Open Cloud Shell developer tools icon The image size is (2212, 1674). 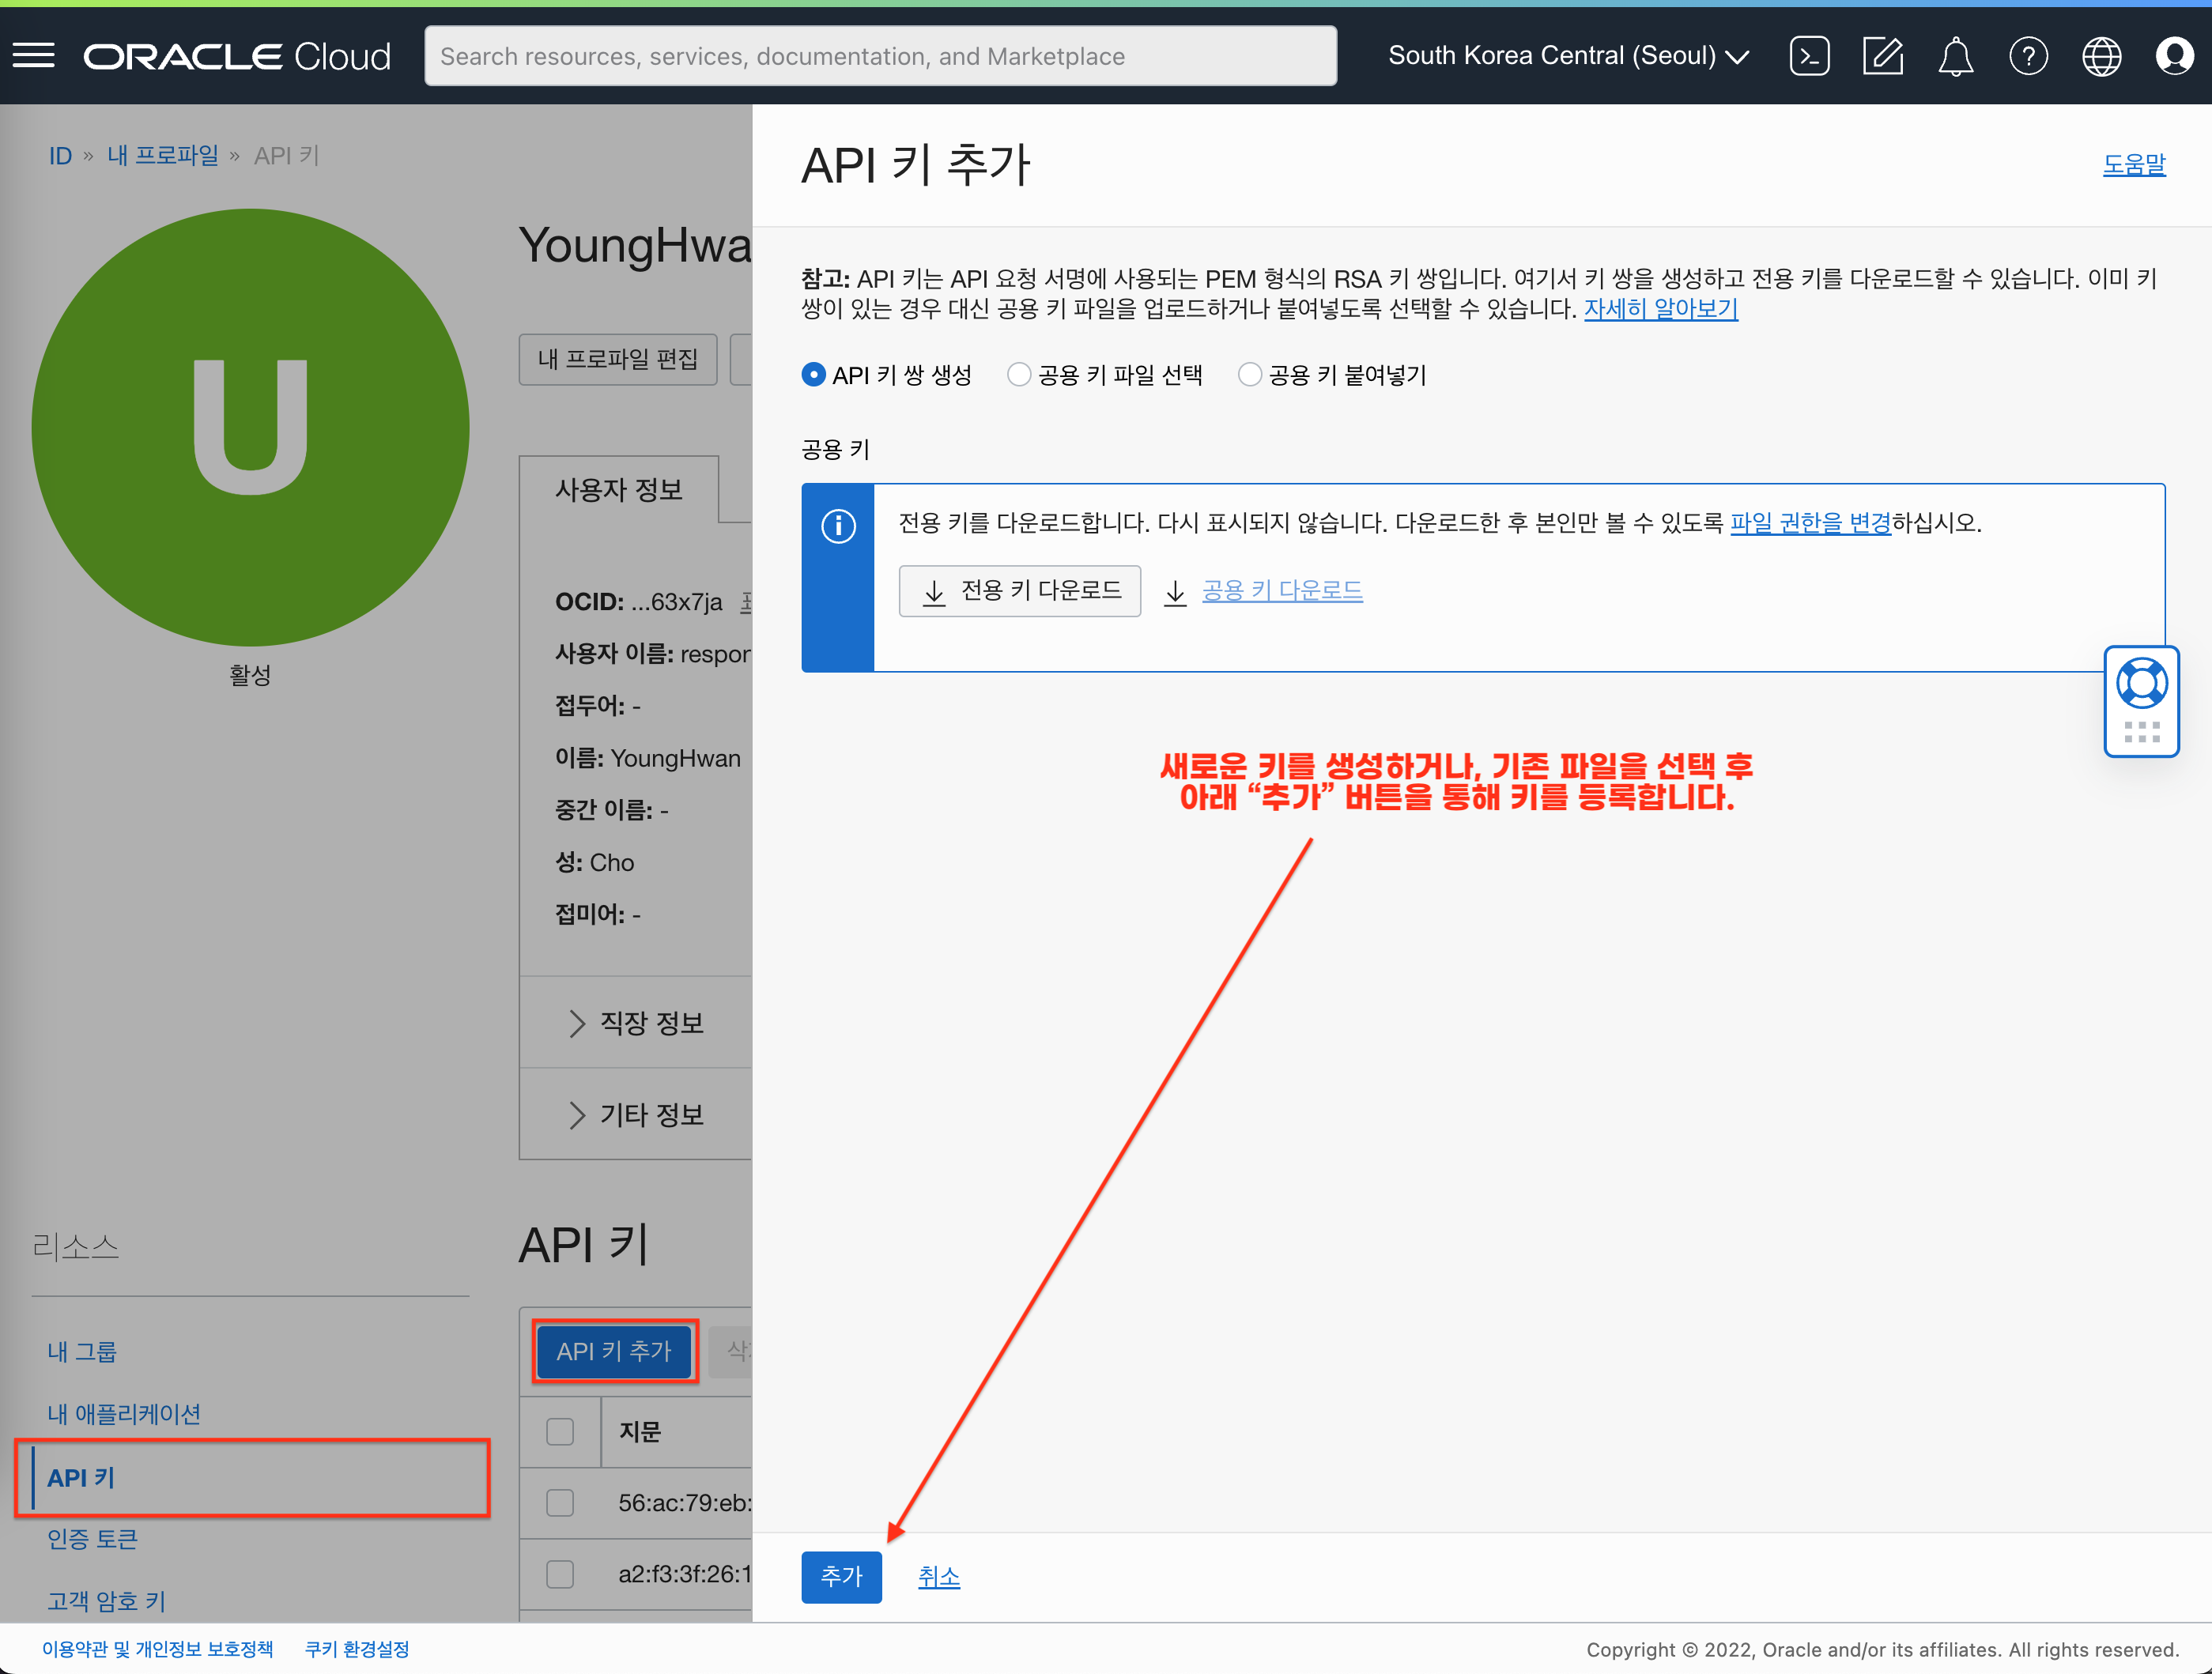click(1809, 56)
